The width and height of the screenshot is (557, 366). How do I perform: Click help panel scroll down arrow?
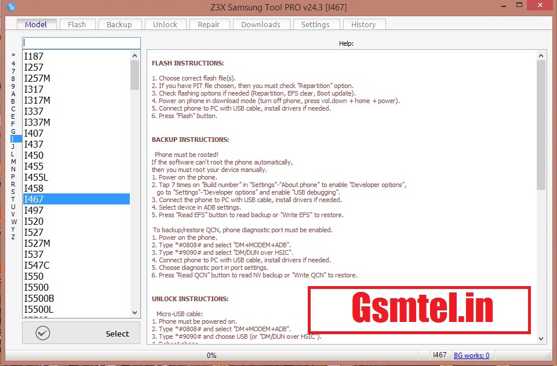(x=541, y=339)
